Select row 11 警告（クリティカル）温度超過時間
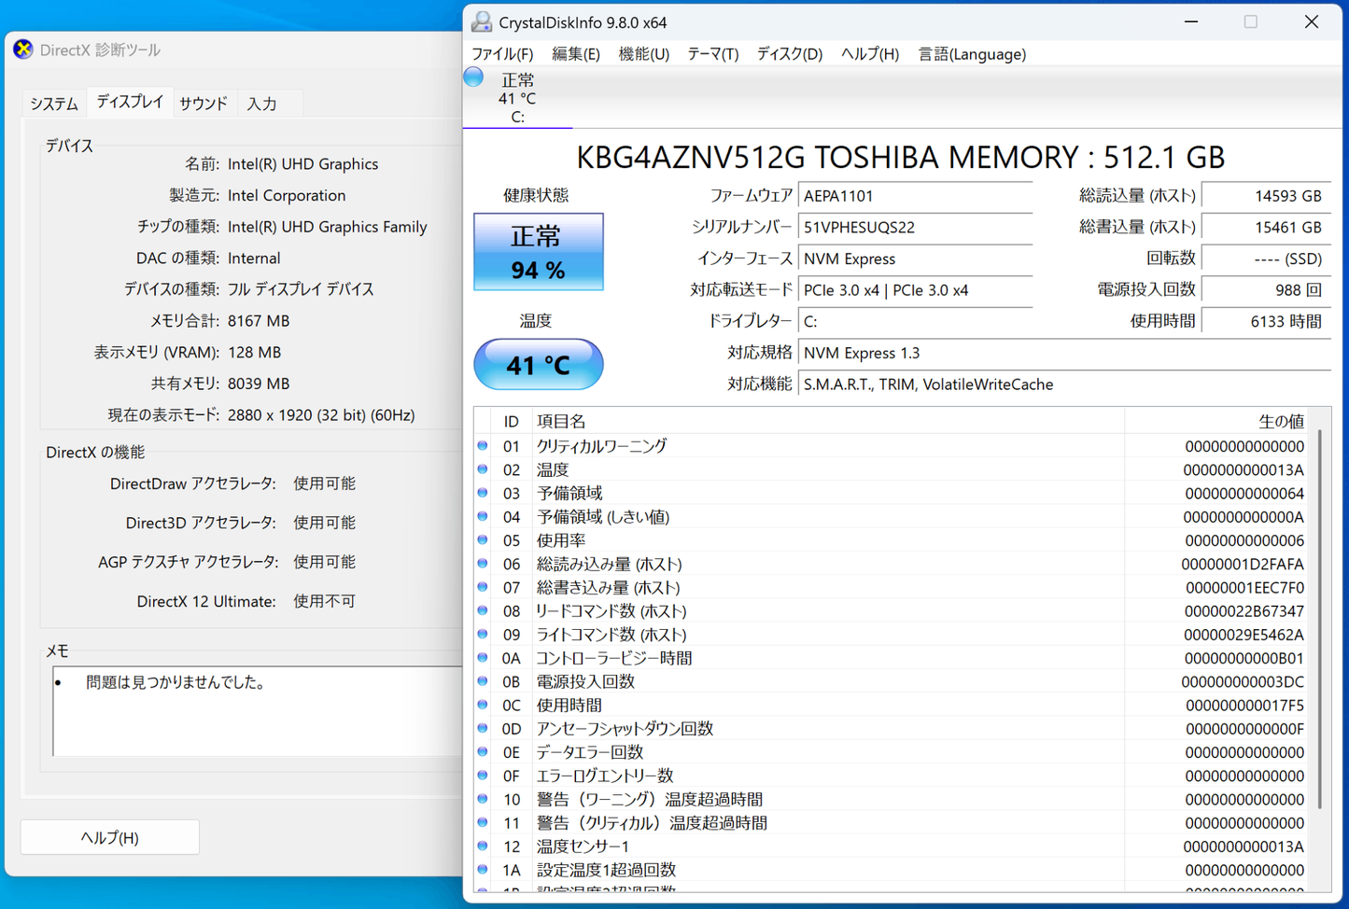 pos(892,822)
